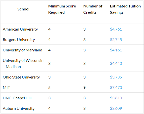Select the Number of Credits header
144x114 pixels.
pyautogui.click(x=93, y=9)
